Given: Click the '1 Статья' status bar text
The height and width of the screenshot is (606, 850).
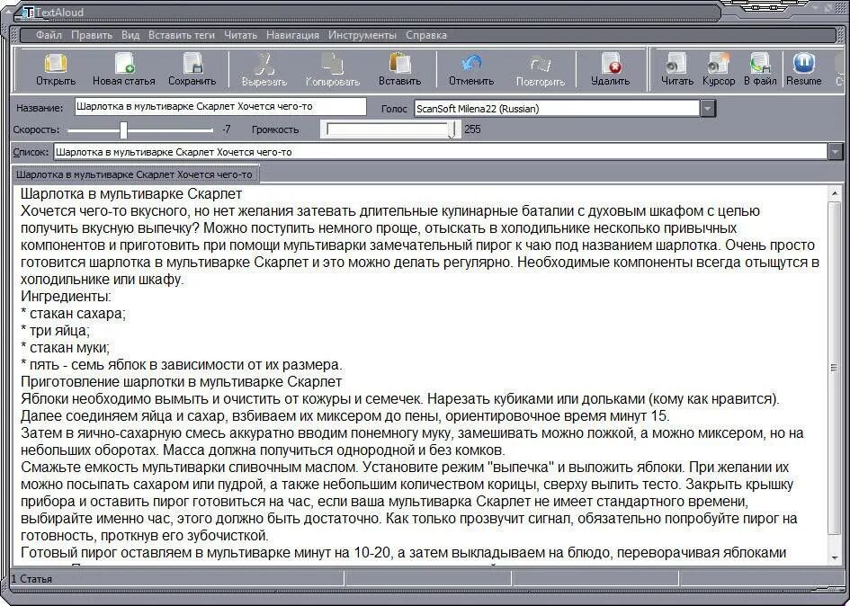Looking at the screenshot, I should (x=31, y=579).
